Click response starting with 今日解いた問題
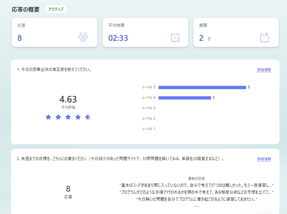This screenshot has height=214, width=287. [197, 199]
